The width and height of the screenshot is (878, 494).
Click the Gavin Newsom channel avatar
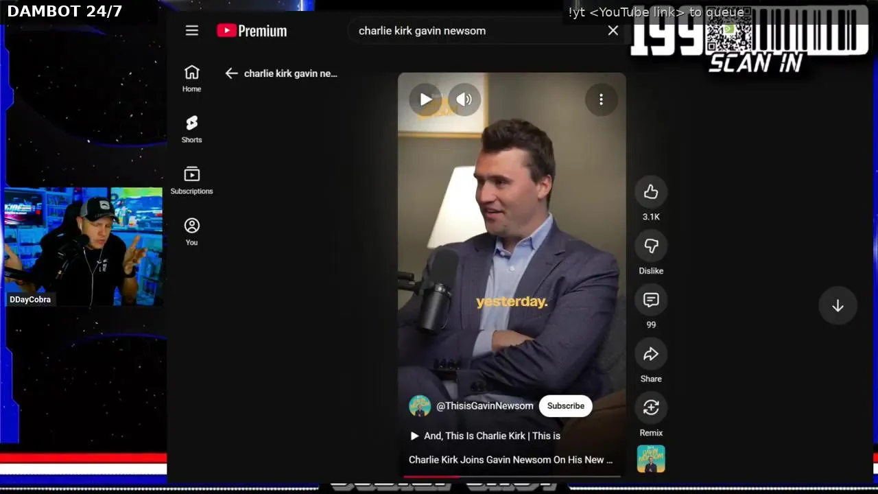click(420, 405)
